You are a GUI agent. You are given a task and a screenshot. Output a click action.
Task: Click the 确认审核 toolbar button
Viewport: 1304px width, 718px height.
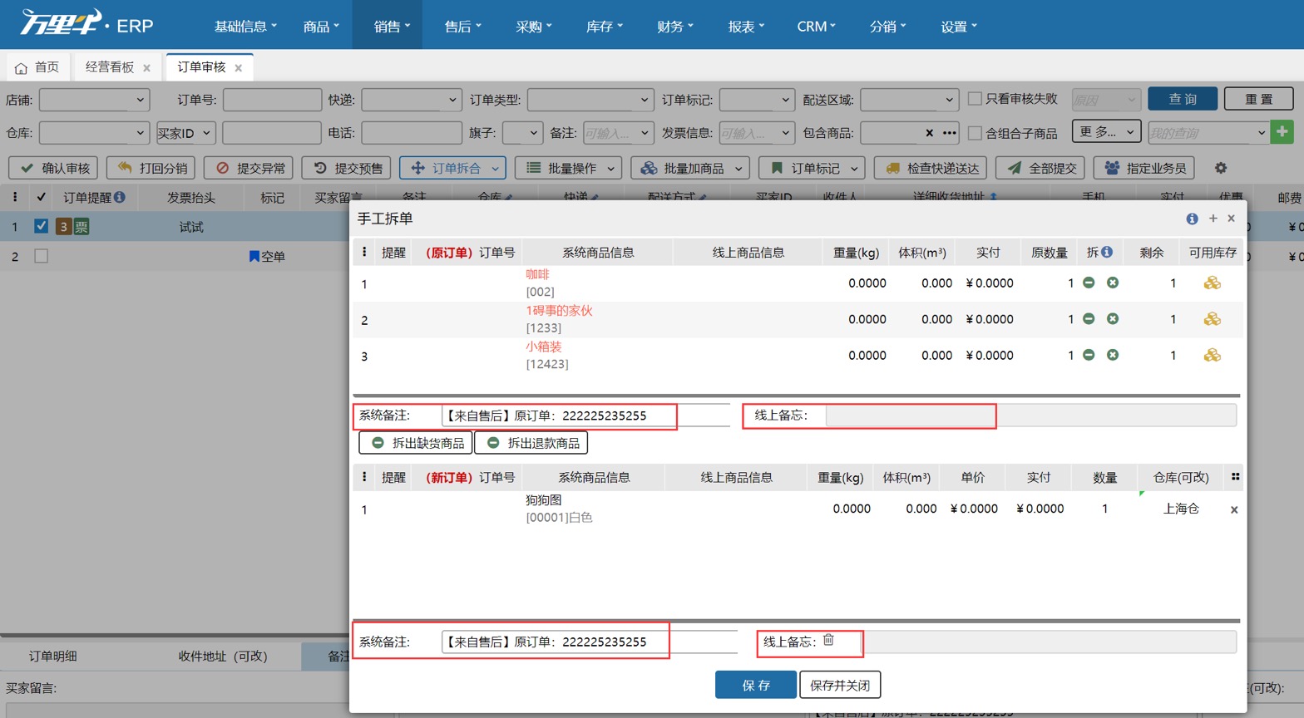(53, 168)
